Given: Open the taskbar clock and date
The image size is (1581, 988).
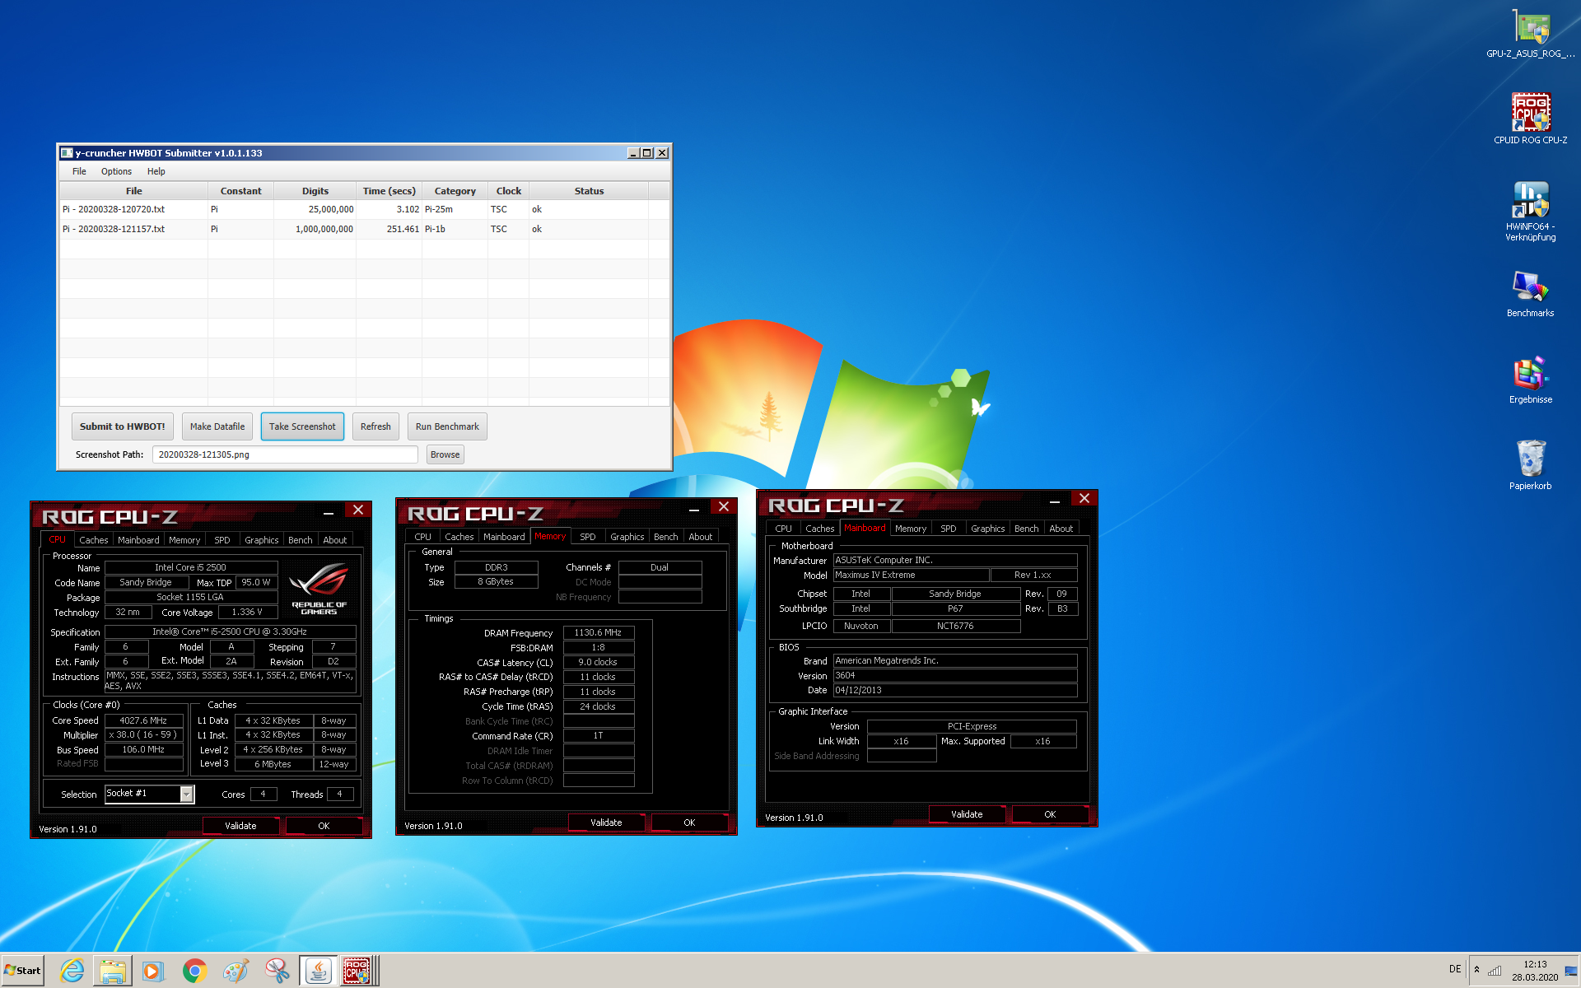Looking at the screenshot, I should (1535, 971).
